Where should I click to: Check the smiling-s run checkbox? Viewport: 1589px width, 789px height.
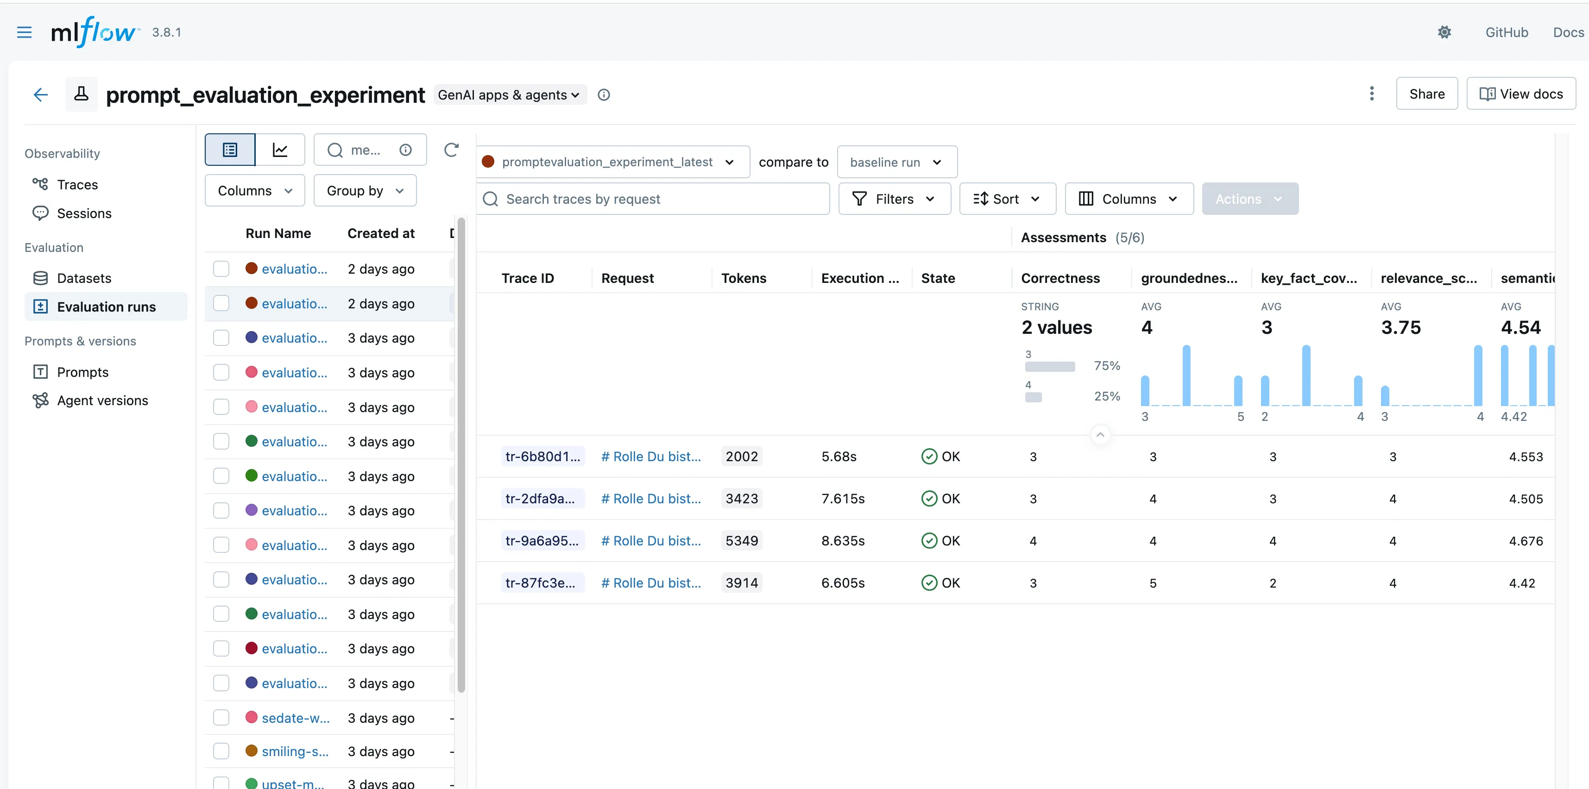221,751
